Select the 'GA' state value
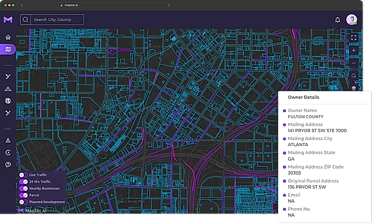 click(x=291, y=159)
